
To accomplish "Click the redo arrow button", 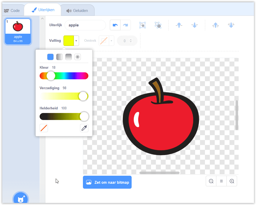I will click(125, 25).
